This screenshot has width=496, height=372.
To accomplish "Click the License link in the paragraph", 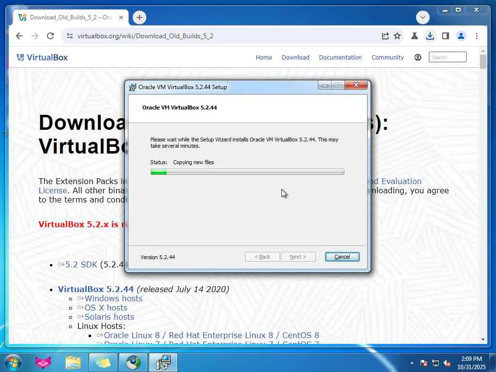I will click(x=53, y=190).
